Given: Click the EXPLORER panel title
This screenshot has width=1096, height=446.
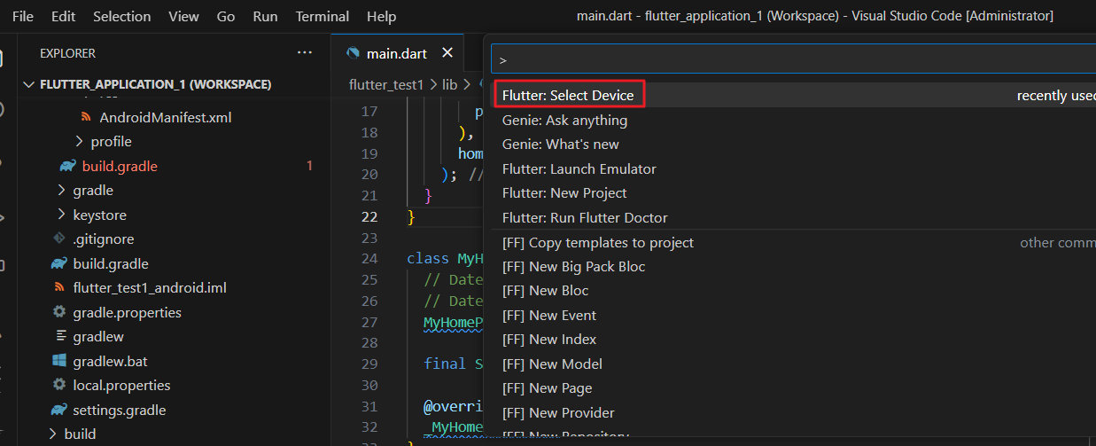Looking at the screenshot, I should [67, 53].
